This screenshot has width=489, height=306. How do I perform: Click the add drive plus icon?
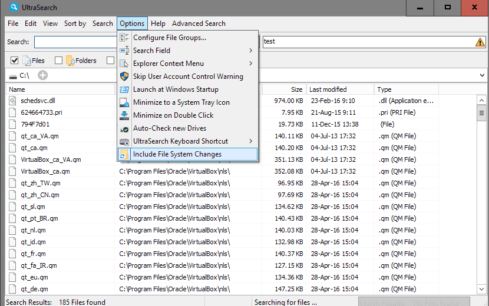(x=43, y=75)
